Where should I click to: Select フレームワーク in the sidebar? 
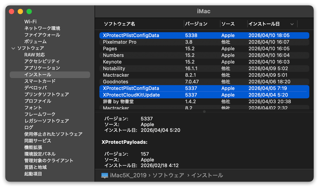(x=40, y=114)
